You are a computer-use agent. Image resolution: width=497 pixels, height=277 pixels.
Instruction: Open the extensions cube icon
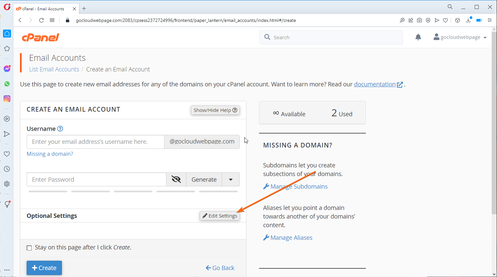coord(458,20)
